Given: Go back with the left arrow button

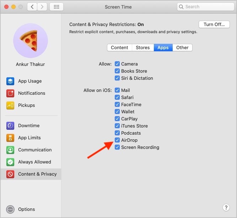Looking at the screenshot, I should (x=32, y=7).
